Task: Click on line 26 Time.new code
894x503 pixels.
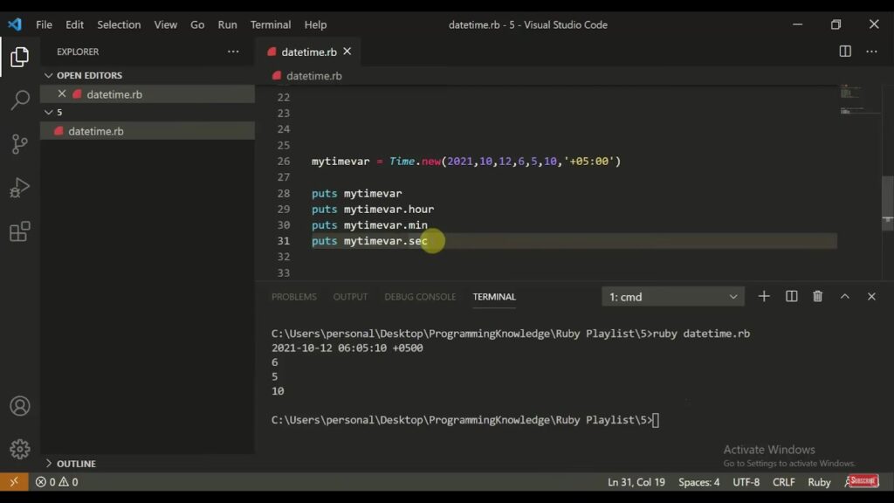Action: [x=466, y=162]
